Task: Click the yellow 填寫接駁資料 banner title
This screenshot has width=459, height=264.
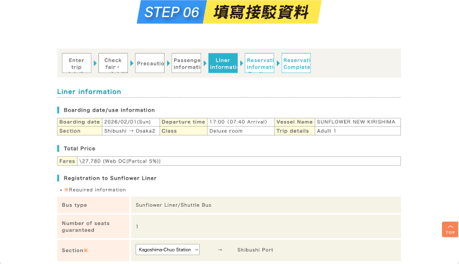Action: tap(261, 12)
